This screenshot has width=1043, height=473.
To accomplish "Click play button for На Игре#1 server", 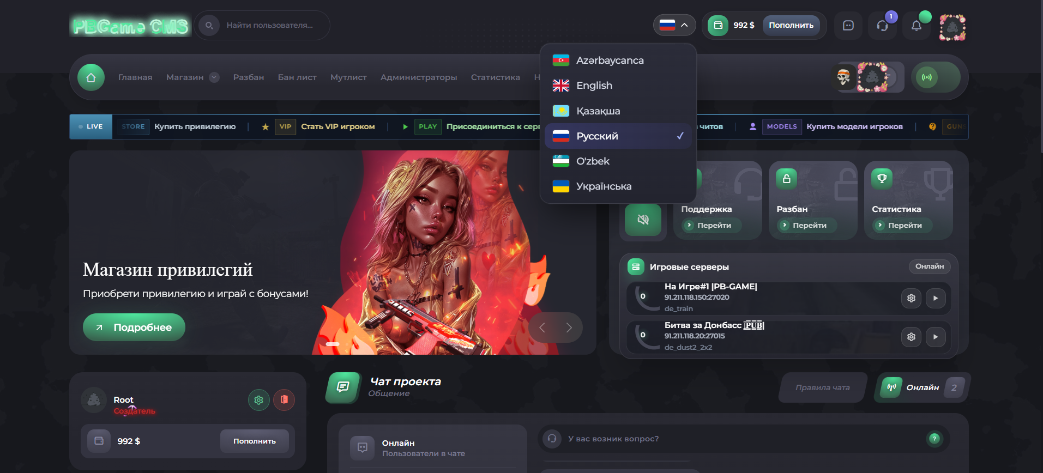I will tap(936, 298).
